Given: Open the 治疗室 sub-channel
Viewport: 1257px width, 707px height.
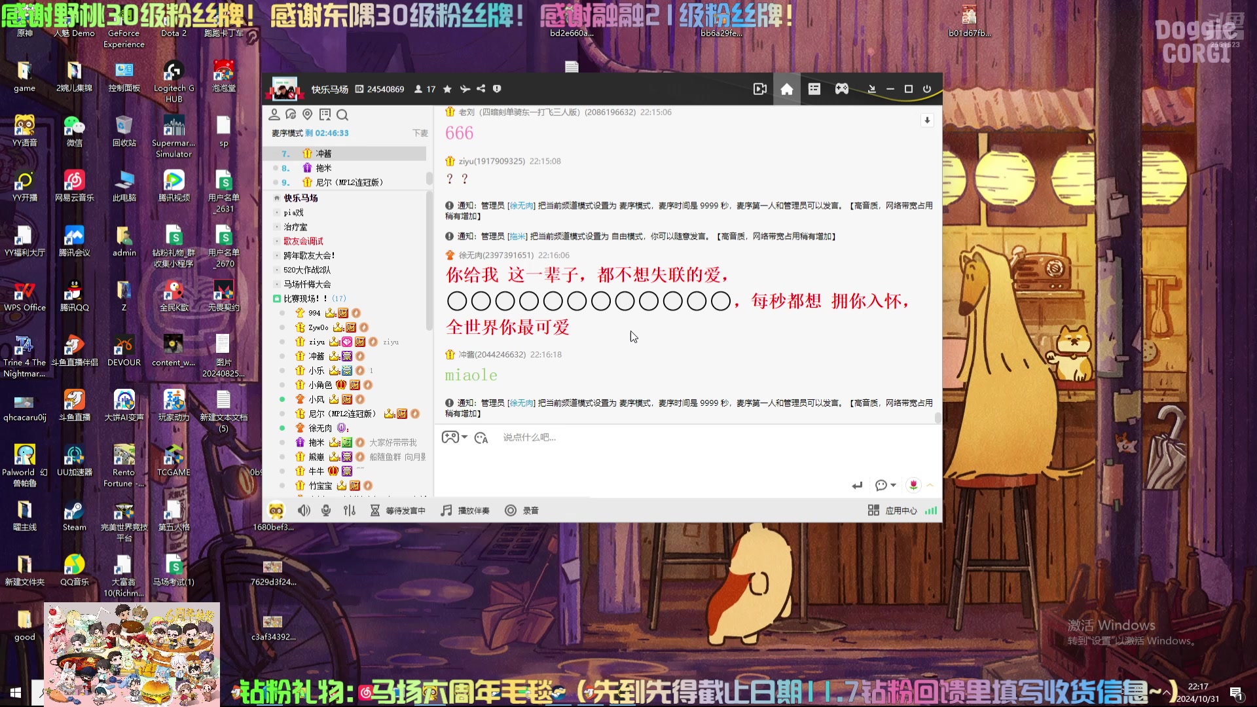Looking at the screenshot, I should tap(295, 227).
